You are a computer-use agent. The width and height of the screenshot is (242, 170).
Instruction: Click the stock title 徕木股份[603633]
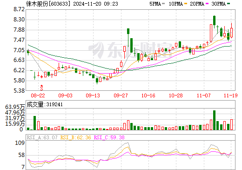point(48,4)
